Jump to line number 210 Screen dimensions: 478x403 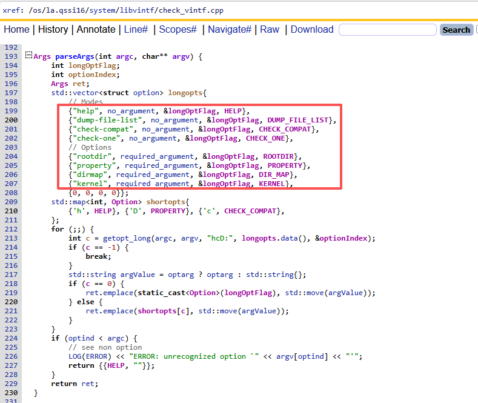(x=11, y=211)
